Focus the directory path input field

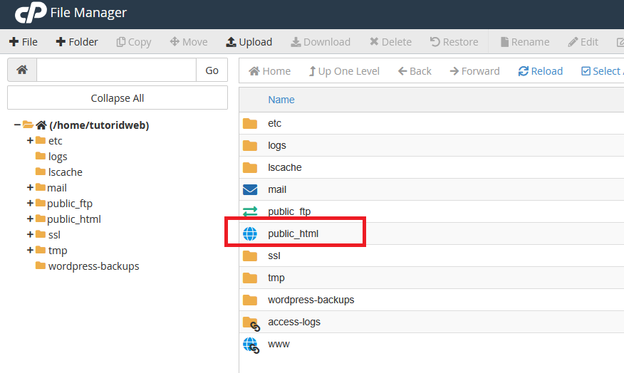pyautogui.click(x=117, y=70)
